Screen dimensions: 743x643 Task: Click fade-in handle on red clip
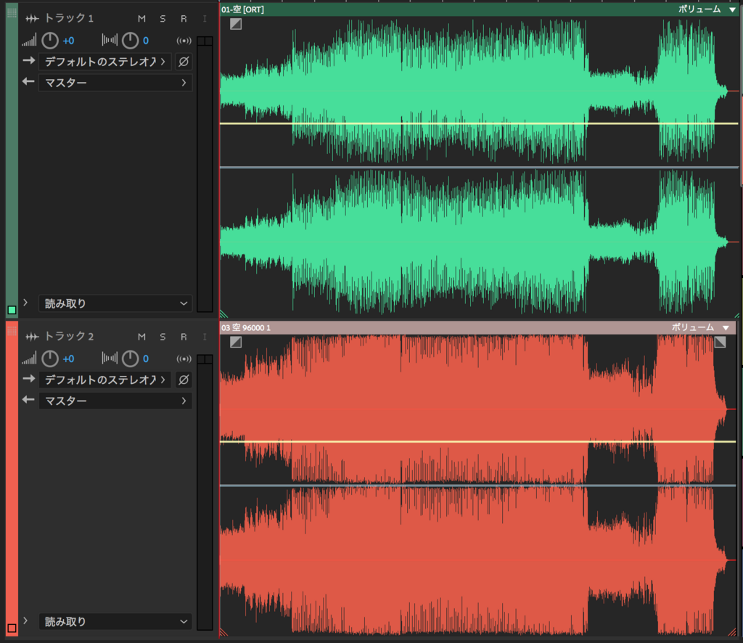236,342
